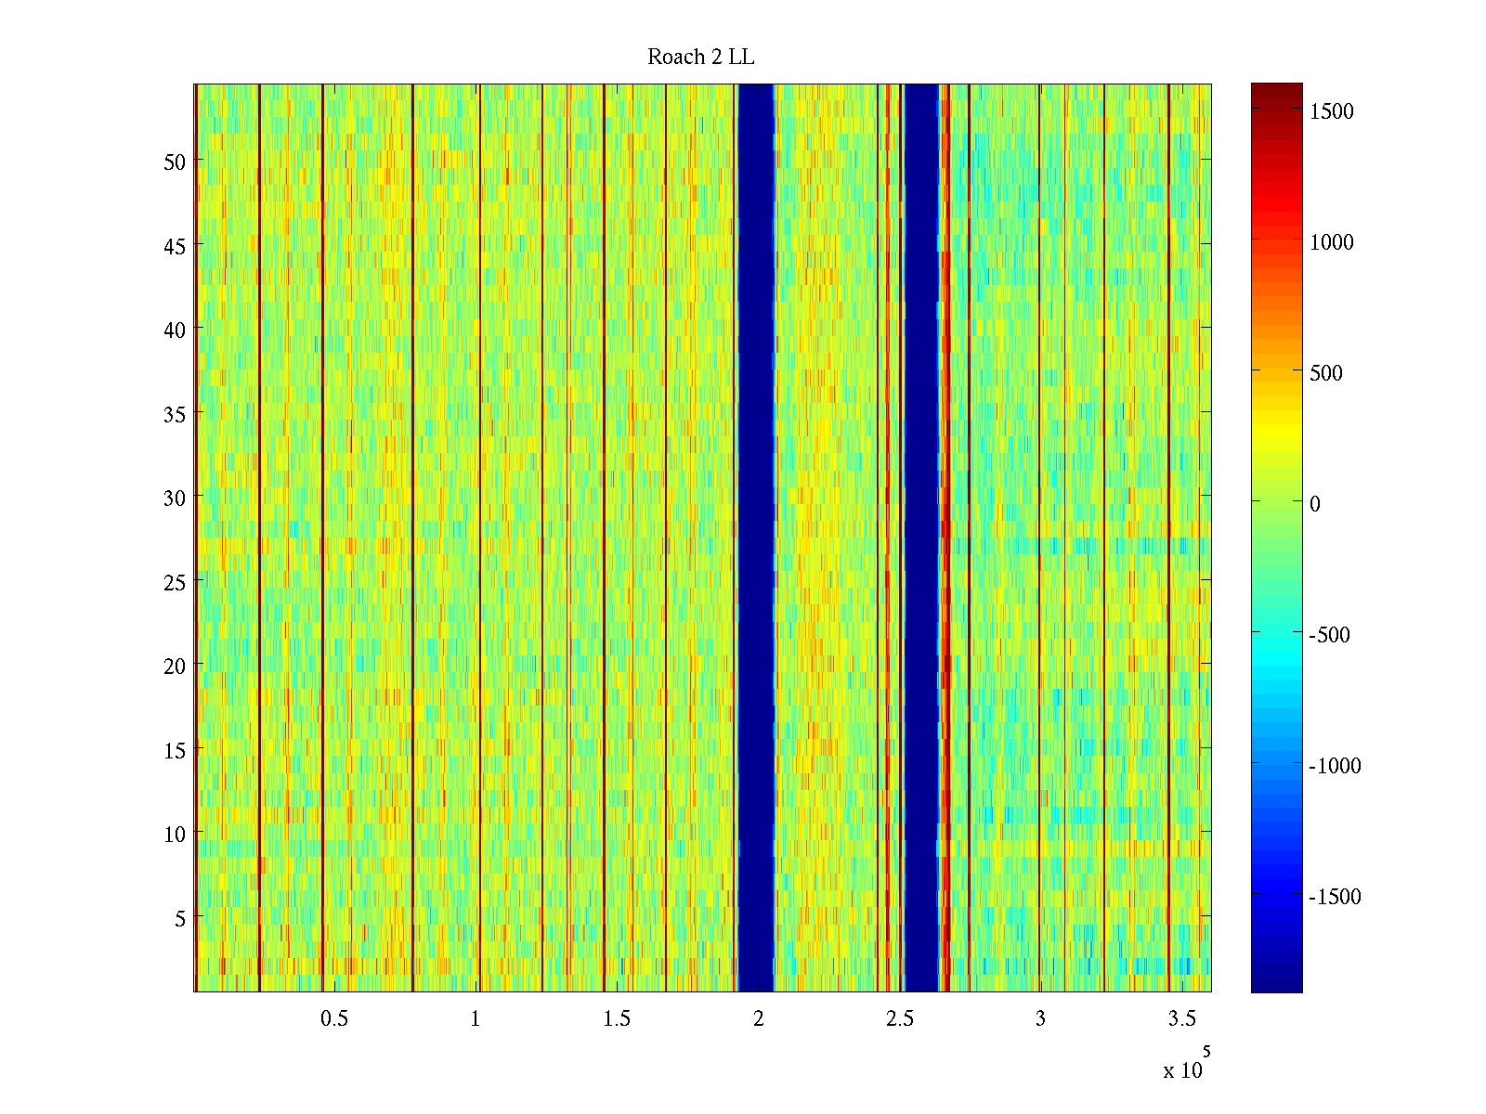Click the y-axis tick label 15
This screenshot has height=1114, width=1486.
point(175,750)
